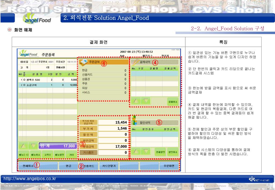Click the 할인취소 button

(x=173, y=152)
